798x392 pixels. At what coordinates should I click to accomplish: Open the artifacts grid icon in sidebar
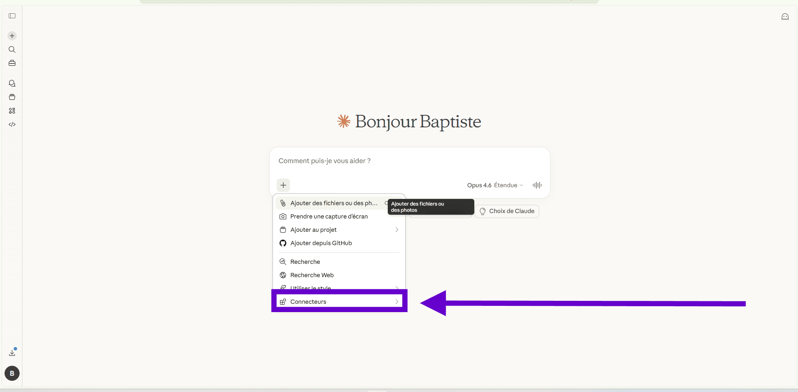(x=12, y=111)
